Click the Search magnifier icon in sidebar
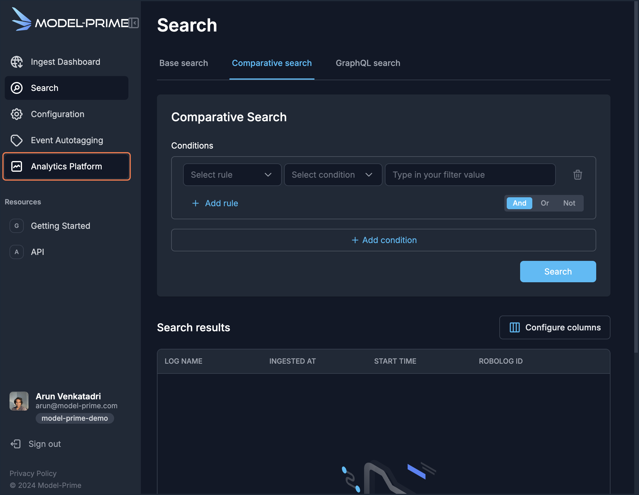639x495 pixels. click(x=17, y=88)
